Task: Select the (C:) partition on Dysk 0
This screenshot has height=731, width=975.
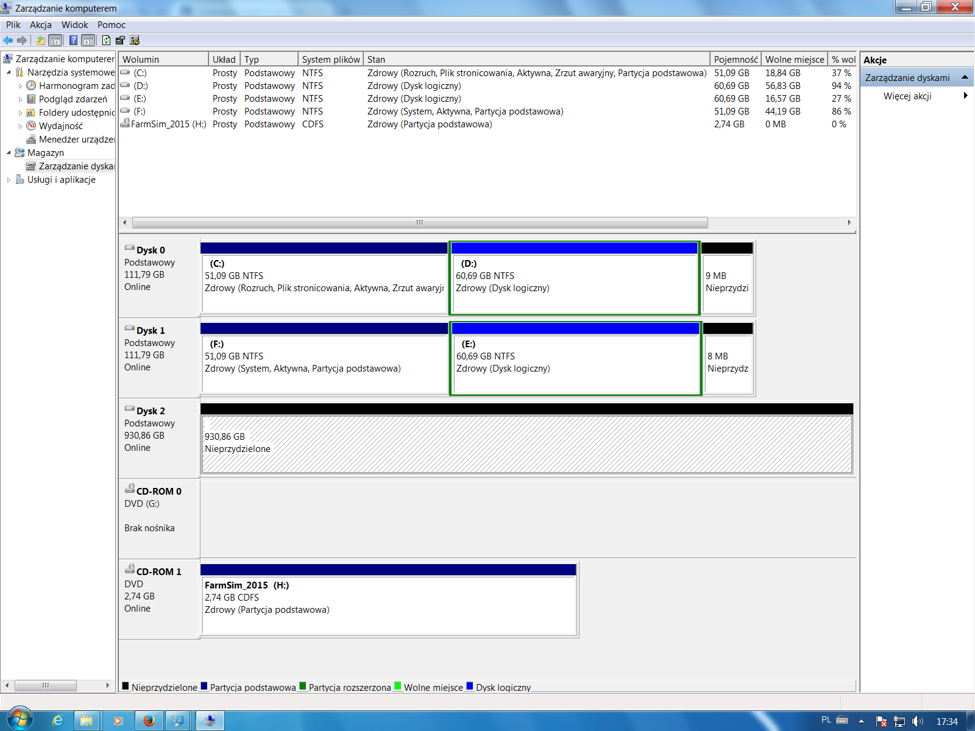Action: (x=324, y=278)
